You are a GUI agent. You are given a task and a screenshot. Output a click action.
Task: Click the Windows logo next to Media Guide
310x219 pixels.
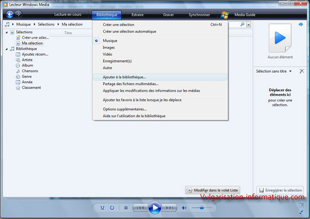point(224,15)
